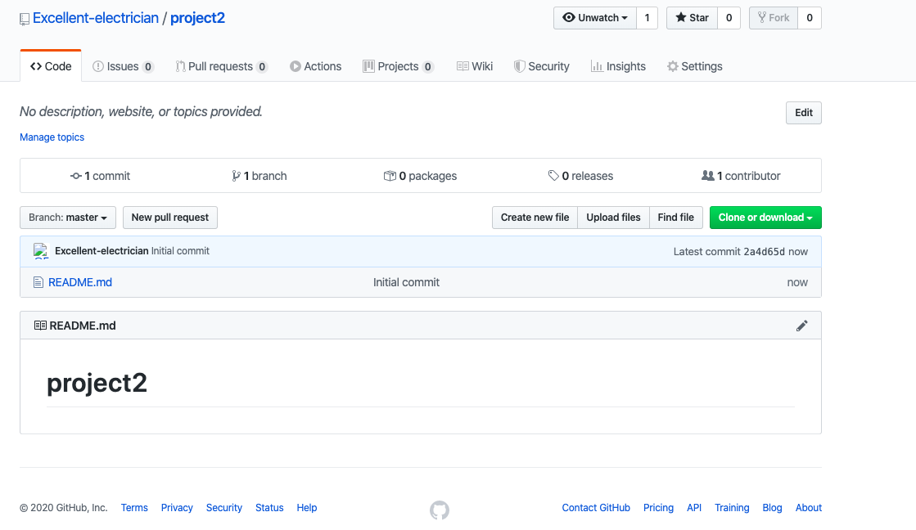This screenshot has height=530, width=916.
Task: Open the project2 repository name link
Action: click(197, 18)
